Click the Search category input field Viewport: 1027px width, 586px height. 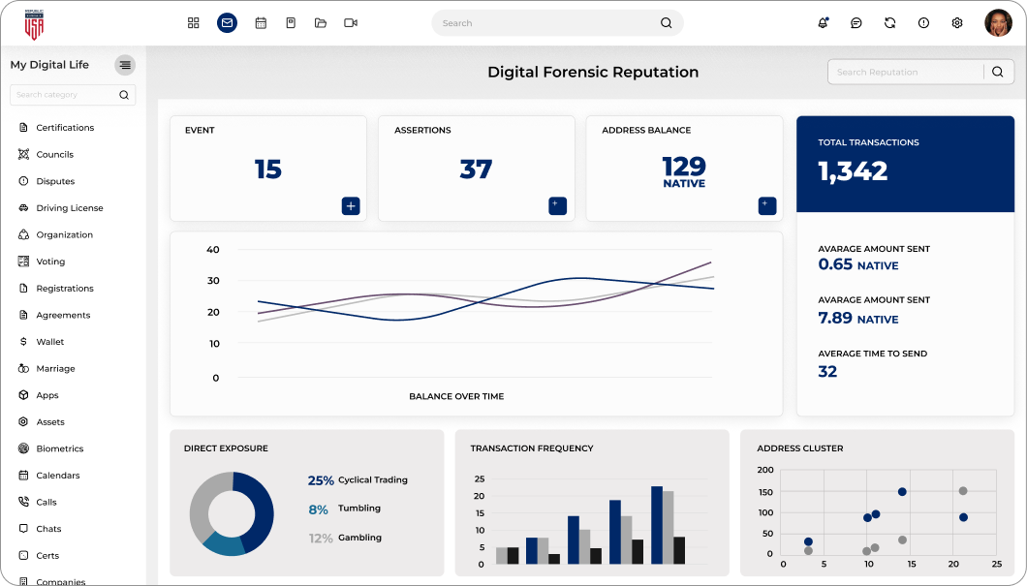(x=65, y=95)
